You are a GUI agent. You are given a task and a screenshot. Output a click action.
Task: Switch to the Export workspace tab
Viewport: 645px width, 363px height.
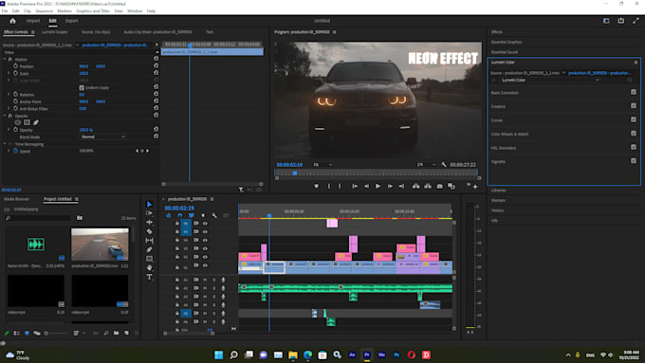pos(71,21)
